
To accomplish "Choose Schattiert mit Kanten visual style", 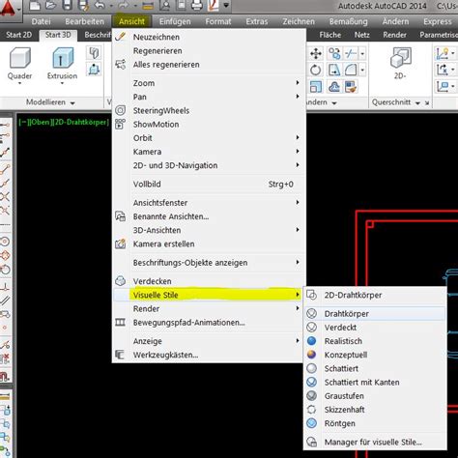I will 375,382.
